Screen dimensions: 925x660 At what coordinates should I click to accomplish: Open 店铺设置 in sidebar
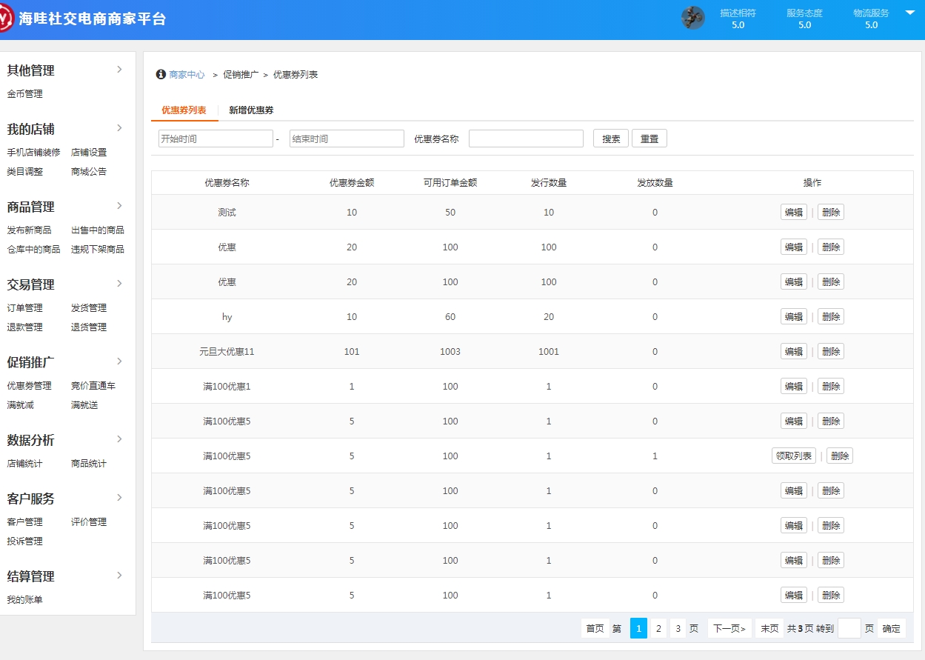pos(89,153)
